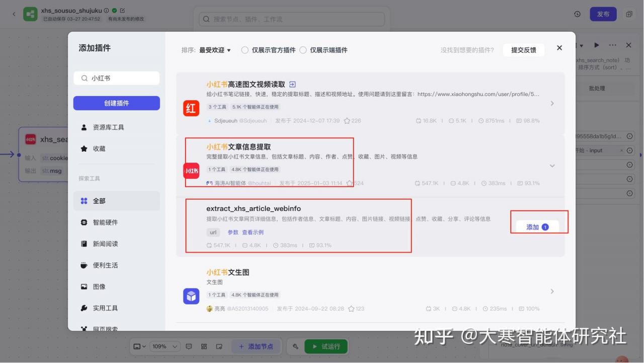644x363 pixels.
Task: Favorite the plugin with 524 stars
Action: [350, 183]
